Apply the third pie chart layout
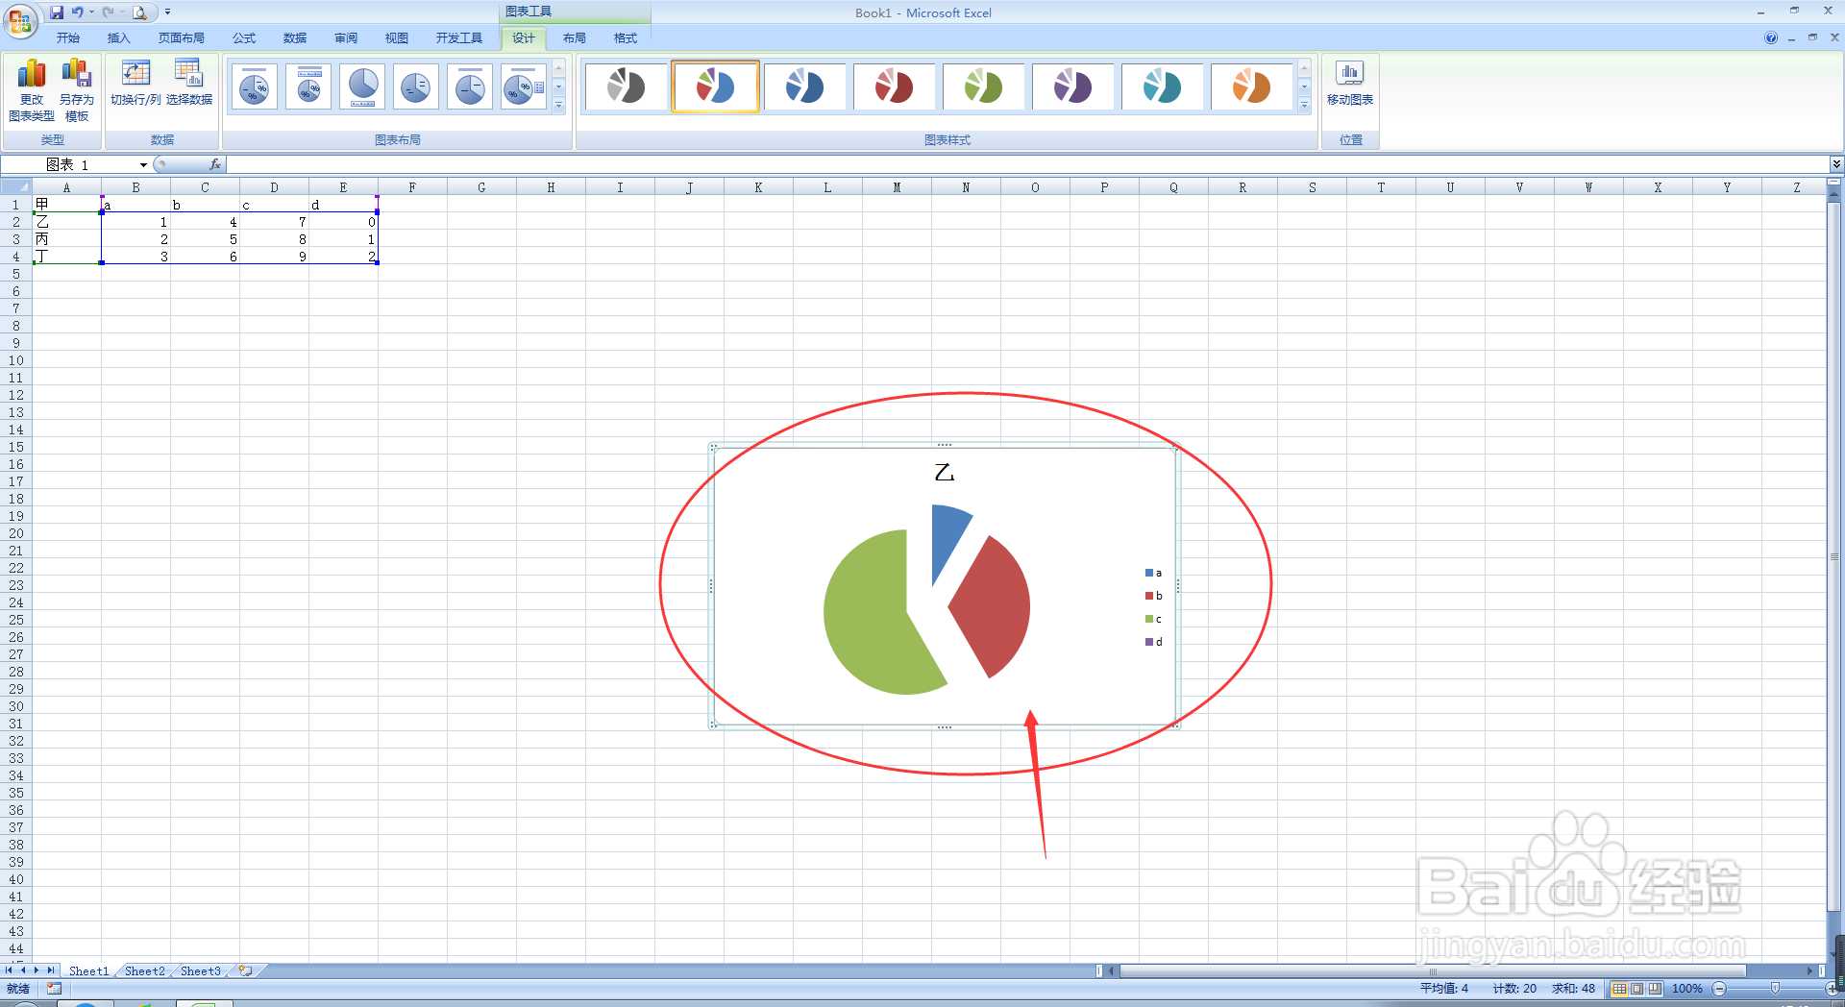 [x=362, y=87]
